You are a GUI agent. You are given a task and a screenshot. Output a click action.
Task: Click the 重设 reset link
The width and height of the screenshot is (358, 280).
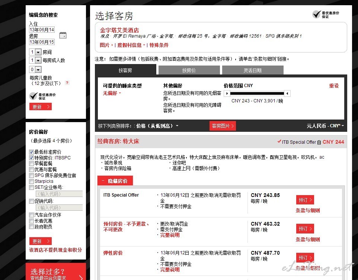tap(334, 86)
